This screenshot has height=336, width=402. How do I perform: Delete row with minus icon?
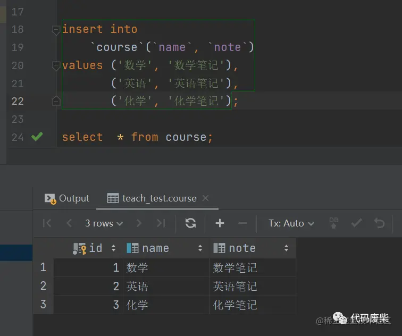242,223
